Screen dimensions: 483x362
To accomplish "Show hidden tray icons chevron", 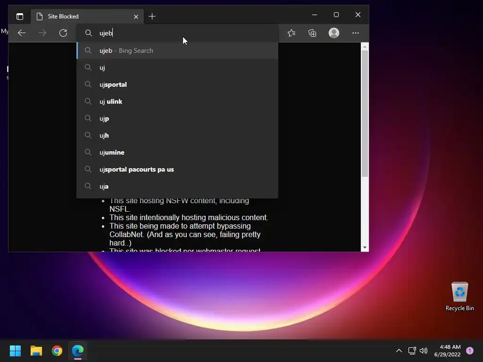I will (x=399, y=351).
